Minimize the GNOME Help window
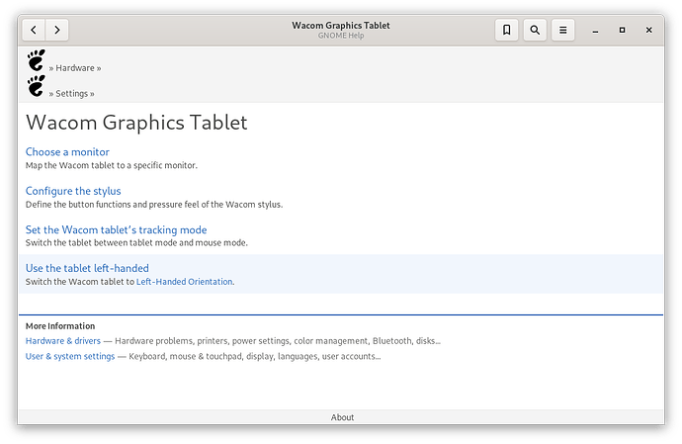This screenshot has width=682, height=444. [595, 30]
